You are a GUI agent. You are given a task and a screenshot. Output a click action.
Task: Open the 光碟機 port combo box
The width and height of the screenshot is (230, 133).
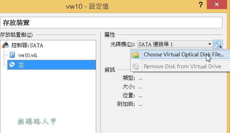(x=175, y=44)
